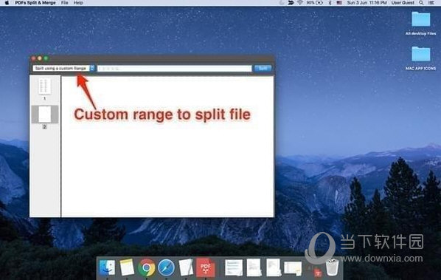The height and width of the screenshot is (280, 441).
Task: Open the PDFs Split & Merge app menu
Action: [x=35, y=3]
